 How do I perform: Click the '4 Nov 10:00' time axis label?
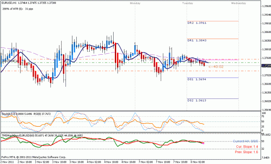coord(111,162)
